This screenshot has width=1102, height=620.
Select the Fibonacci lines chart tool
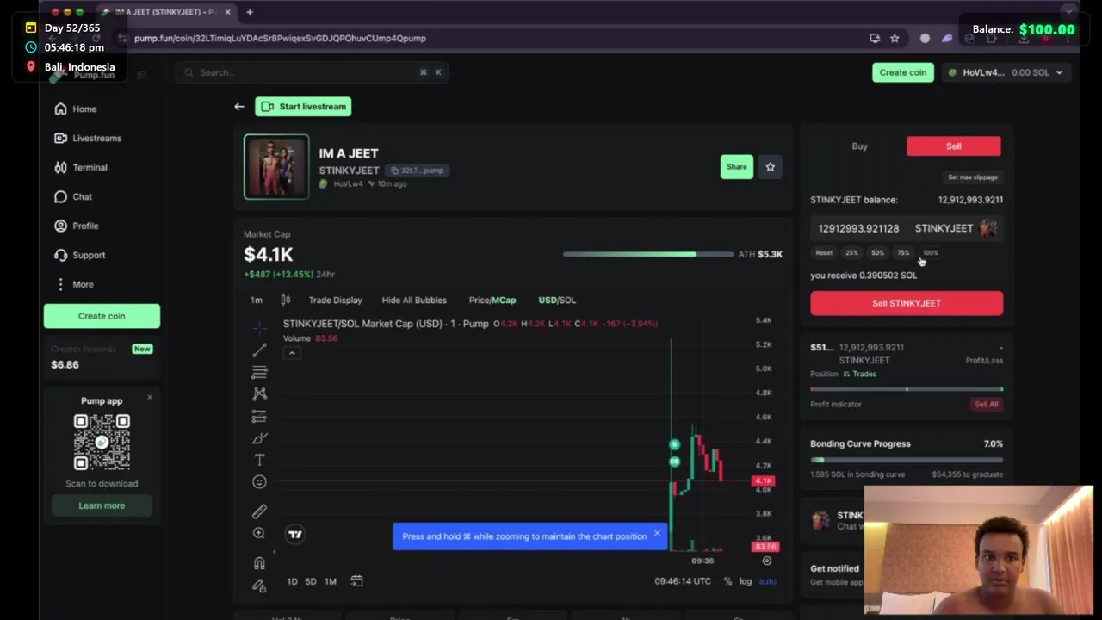pos(259,372)
